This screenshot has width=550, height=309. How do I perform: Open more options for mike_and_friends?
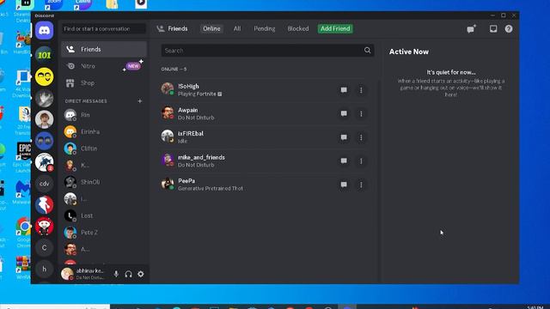(x=361, y=161)
